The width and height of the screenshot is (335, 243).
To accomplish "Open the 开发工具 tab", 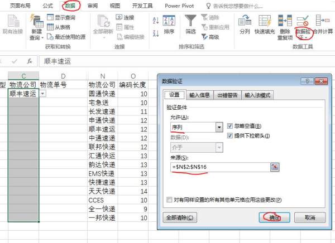I will (142, 6).
